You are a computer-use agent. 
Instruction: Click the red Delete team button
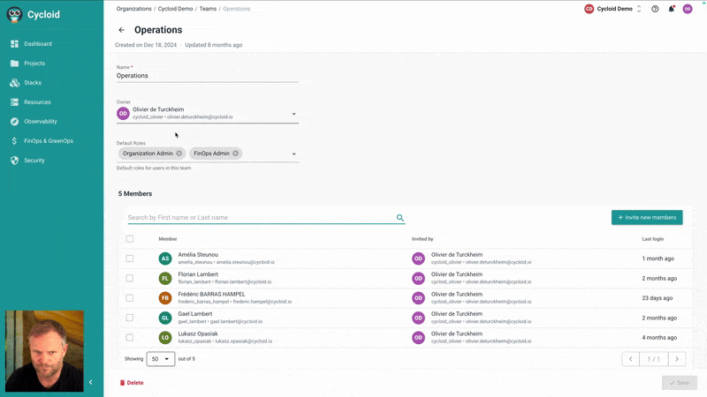click(x=131, y=383)
